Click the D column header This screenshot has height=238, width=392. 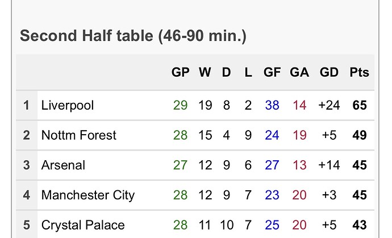pos(227,73)
